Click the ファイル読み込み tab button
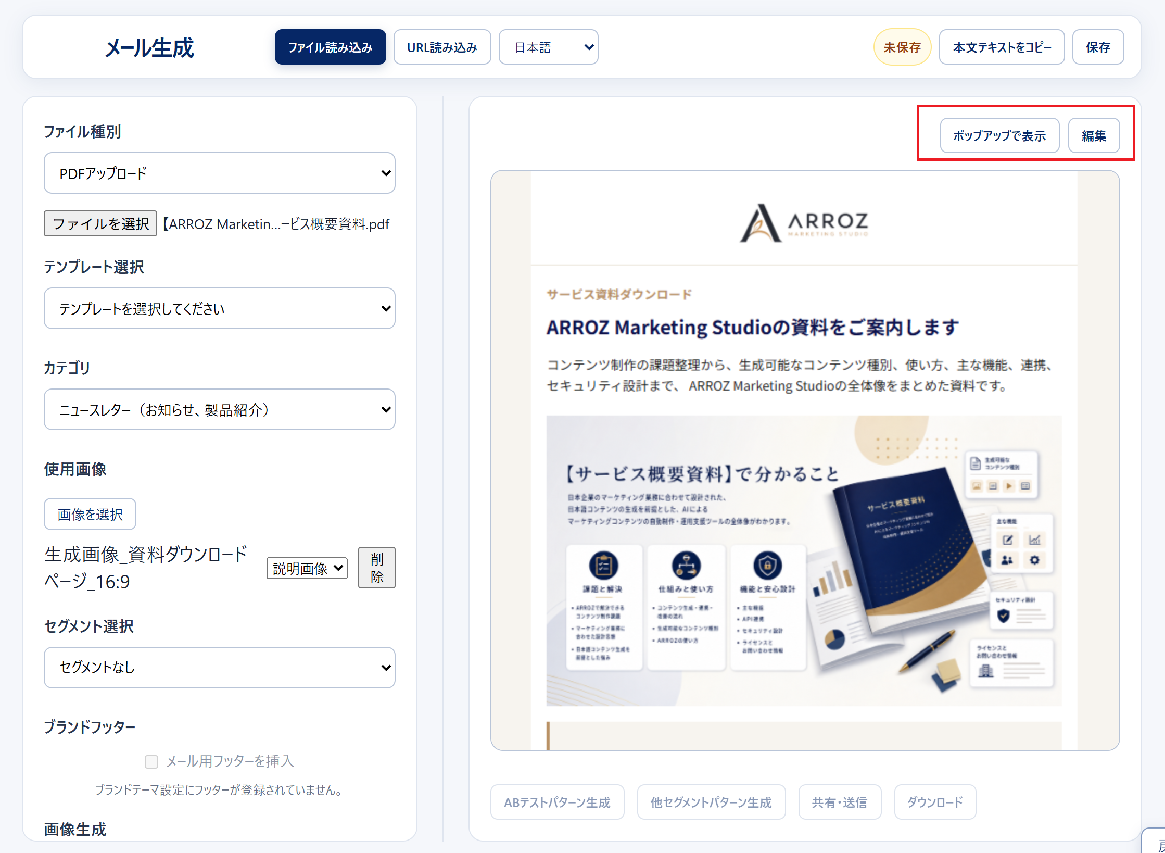1165x853 pixels. click(330, 47)
